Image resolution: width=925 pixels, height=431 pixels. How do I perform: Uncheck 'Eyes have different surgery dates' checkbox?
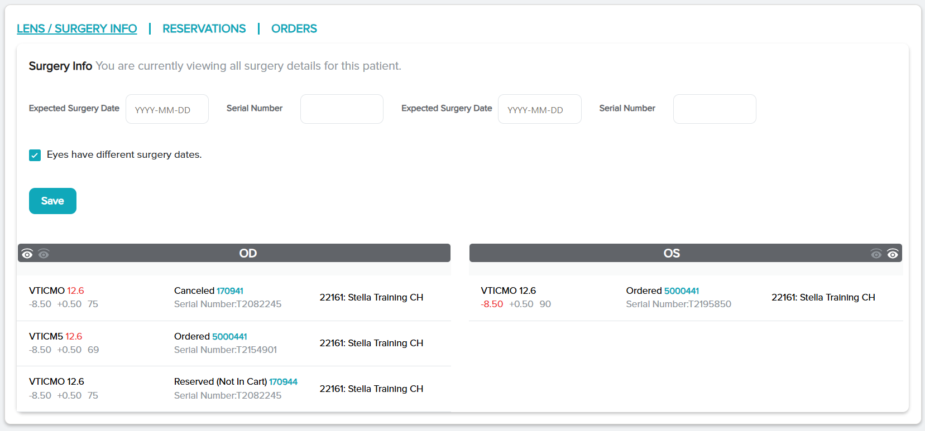[35, 155]
